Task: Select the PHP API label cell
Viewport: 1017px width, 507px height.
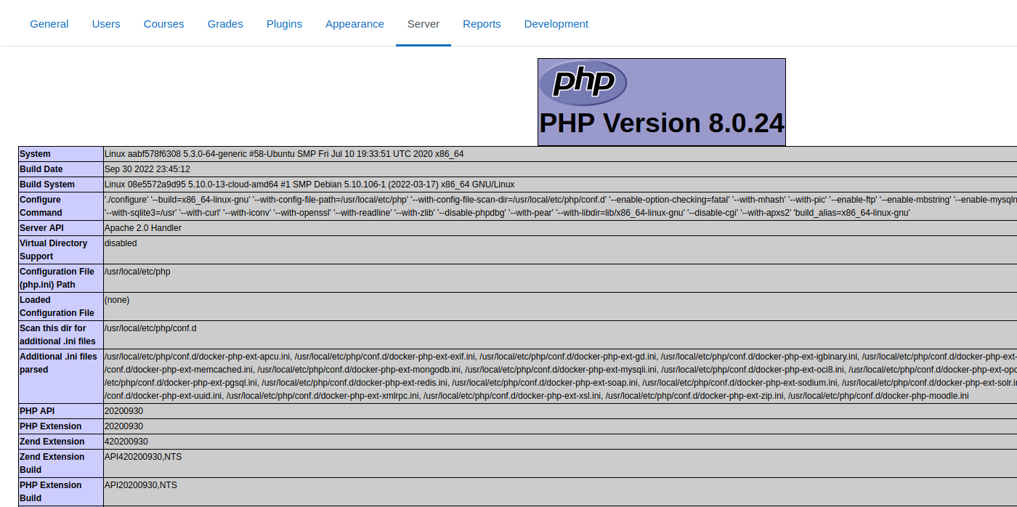Action: point(61,411)
